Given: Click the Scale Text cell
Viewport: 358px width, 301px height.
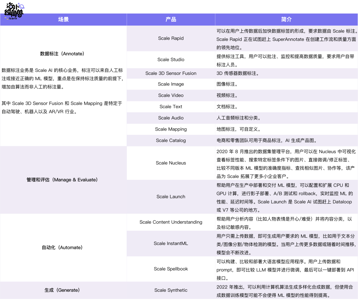Looking at the screenshot, I should [171, 106].
